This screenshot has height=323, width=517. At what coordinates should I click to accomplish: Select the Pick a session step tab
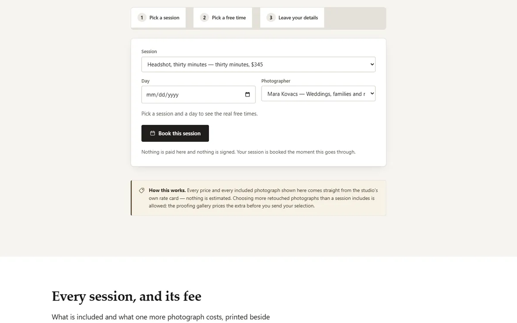159,18
